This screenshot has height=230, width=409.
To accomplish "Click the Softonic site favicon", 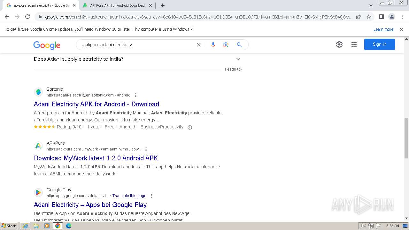I will click(38, 92).
